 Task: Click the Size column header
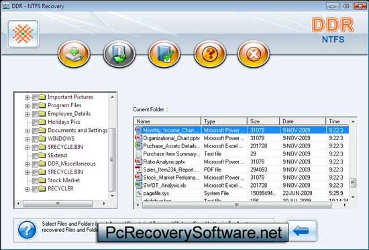(264, 121)
